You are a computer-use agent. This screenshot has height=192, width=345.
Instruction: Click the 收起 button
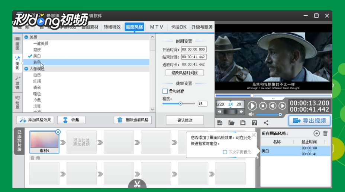[x=71, y=120]
